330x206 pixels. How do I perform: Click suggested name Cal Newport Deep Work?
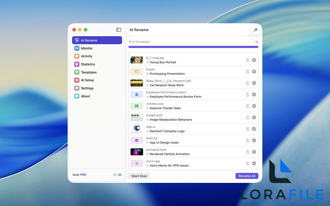point(167,85)
